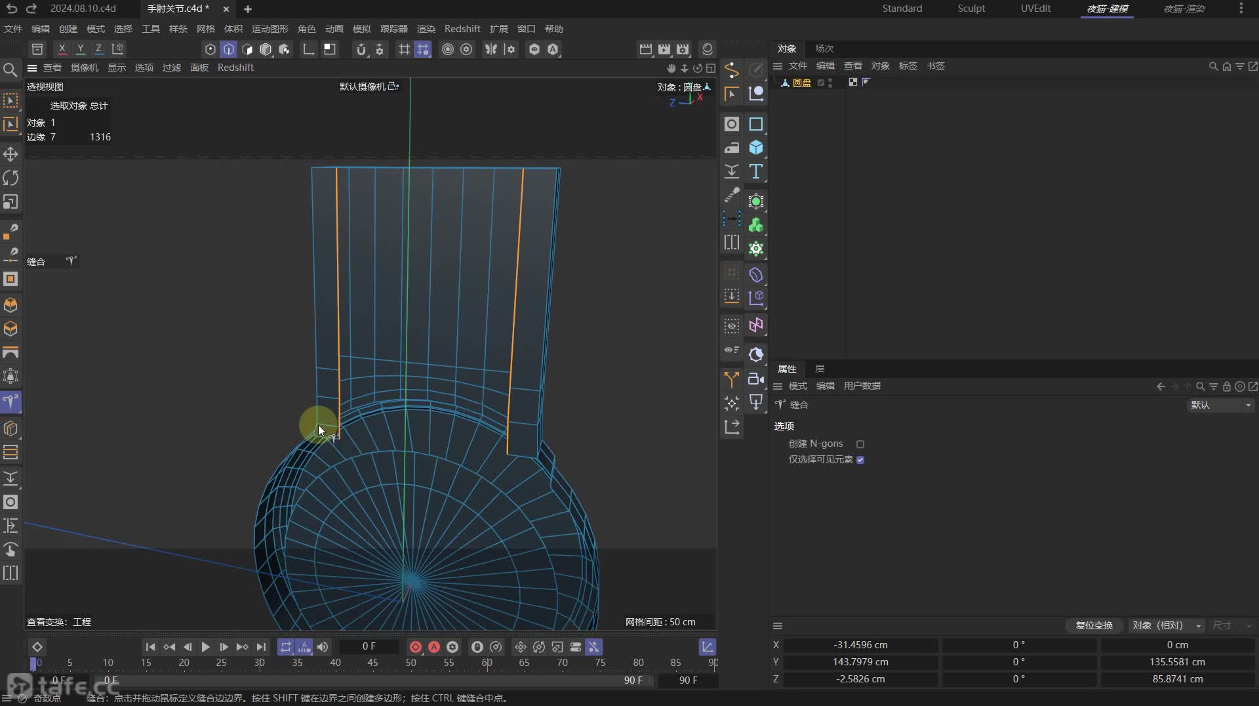Select the Scale tool in left toolbar
The height and width of the screenshot is (706, 1259).
coord(10,201)
